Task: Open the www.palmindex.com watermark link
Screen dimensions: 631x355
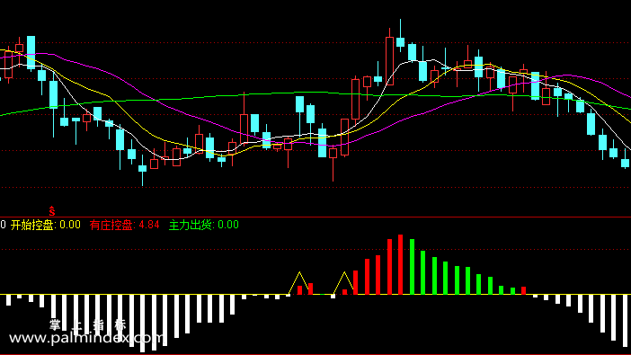Action: point(86,338)
